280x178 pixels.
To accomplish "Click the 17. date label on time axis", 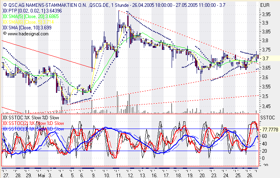I will click(x=166, y=176).
